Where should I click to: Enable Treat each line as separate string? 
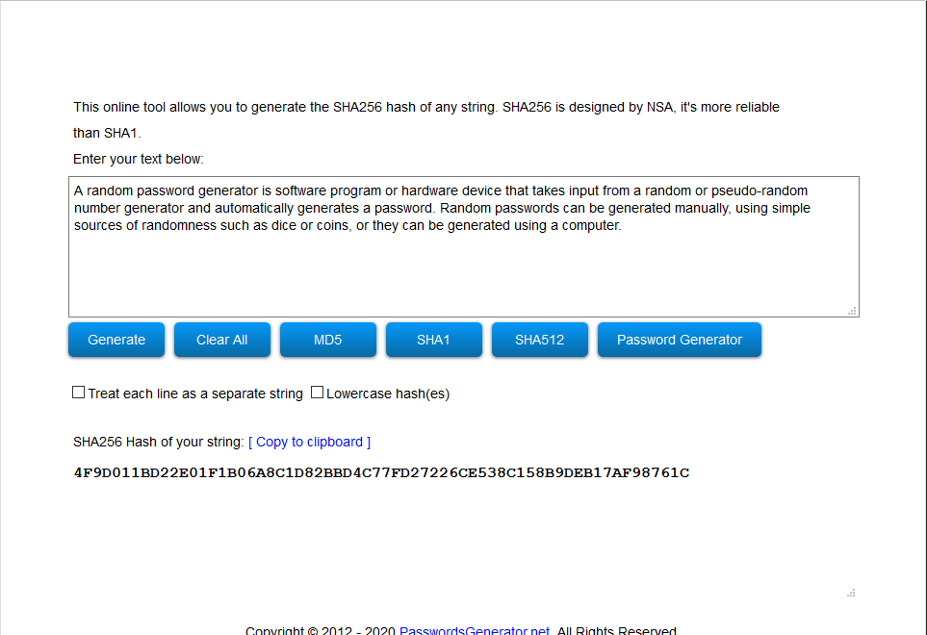79,393
